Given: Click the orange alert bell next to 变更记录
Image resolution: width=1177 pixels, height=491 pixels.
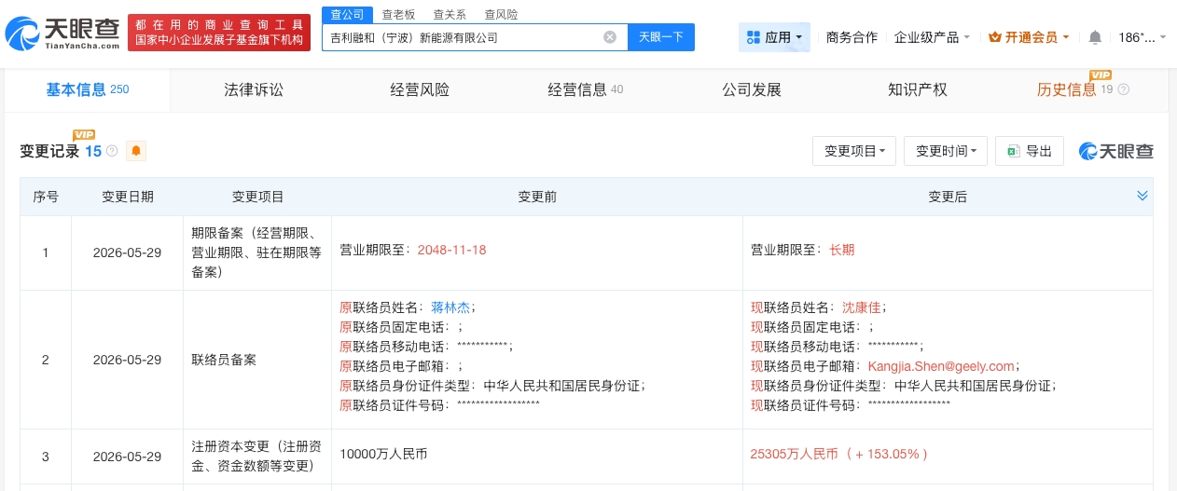Looking at the screenshot, I should [136, 151].
